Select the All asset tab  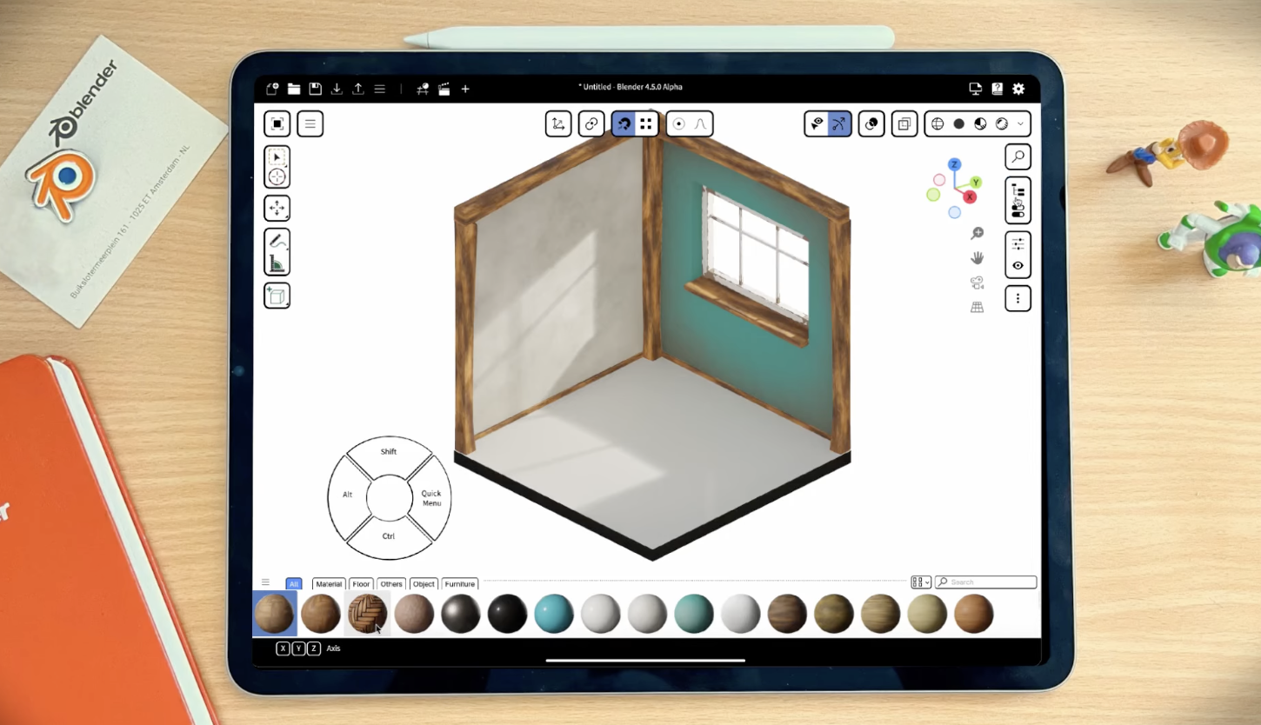point(294,584)
